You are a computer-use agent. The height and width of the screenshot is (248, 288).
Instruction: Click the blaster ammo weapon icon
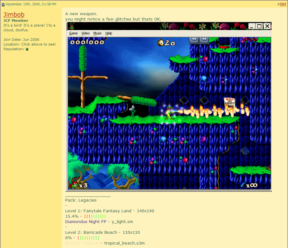click(x=243, y=184)
